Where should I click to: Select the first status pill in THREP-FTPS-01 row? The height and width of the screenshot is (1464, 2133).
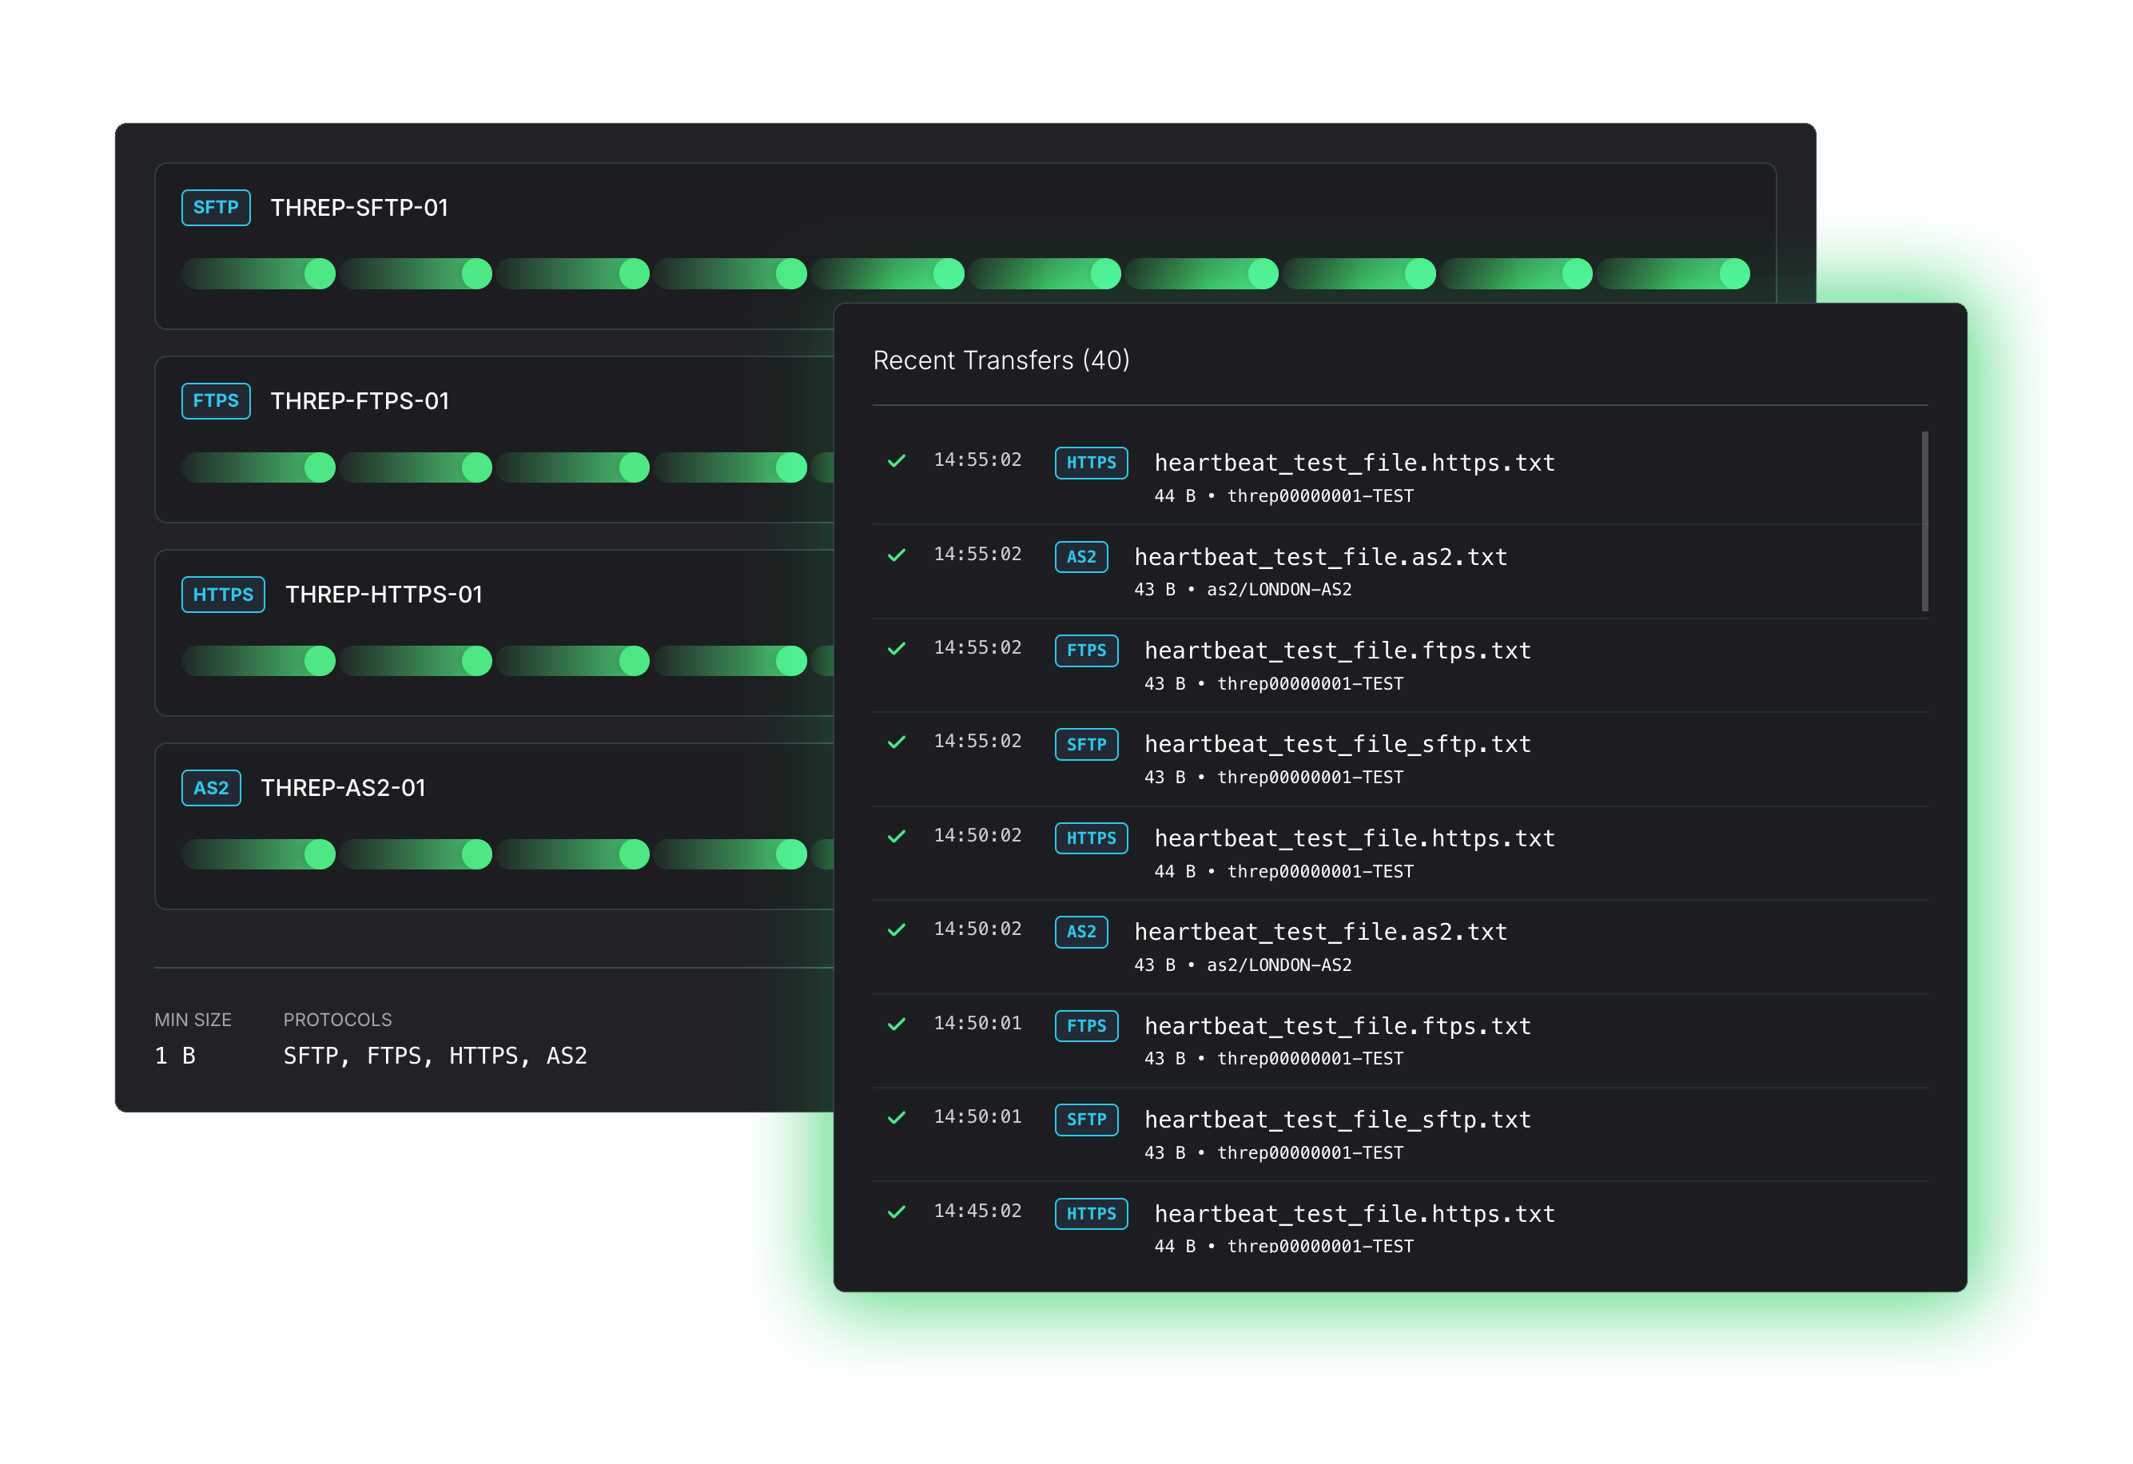pyautogui.click(x=258, y=467)
